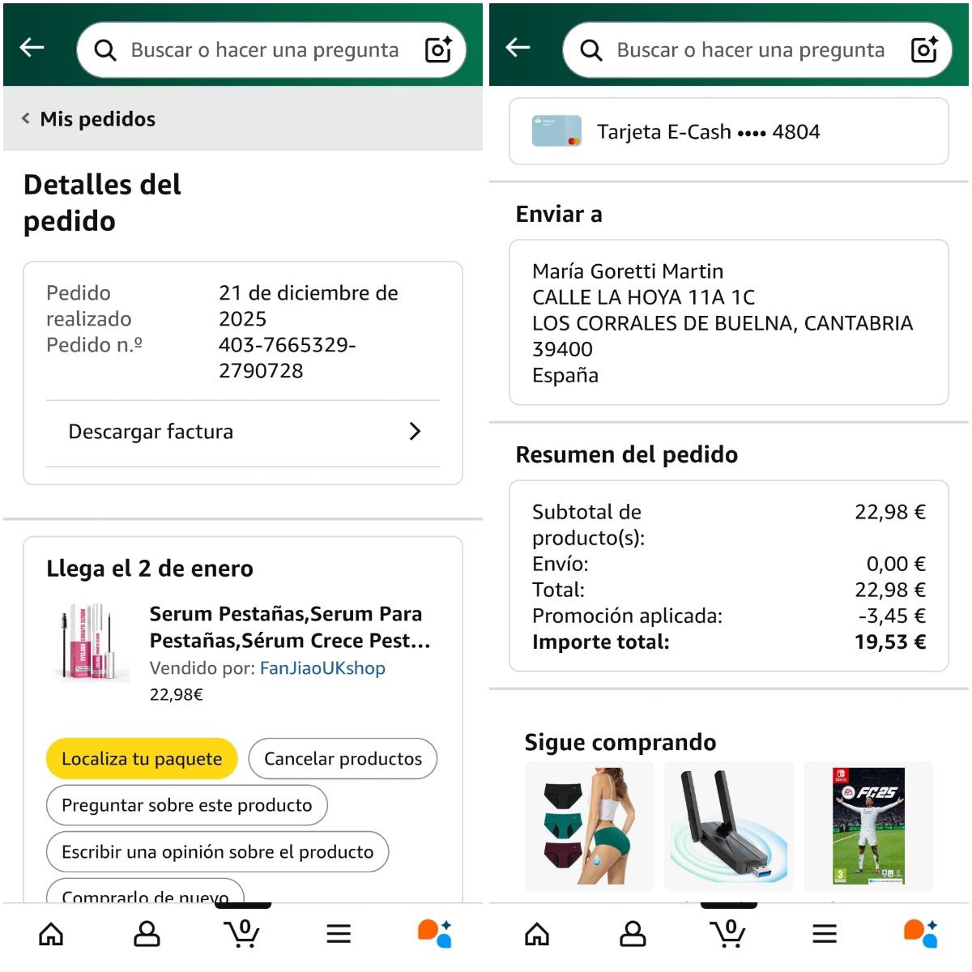Open FanJiaoUKshop seller link
The height and width of the screenshot is (972, 972).
click(x=322, y=668)
